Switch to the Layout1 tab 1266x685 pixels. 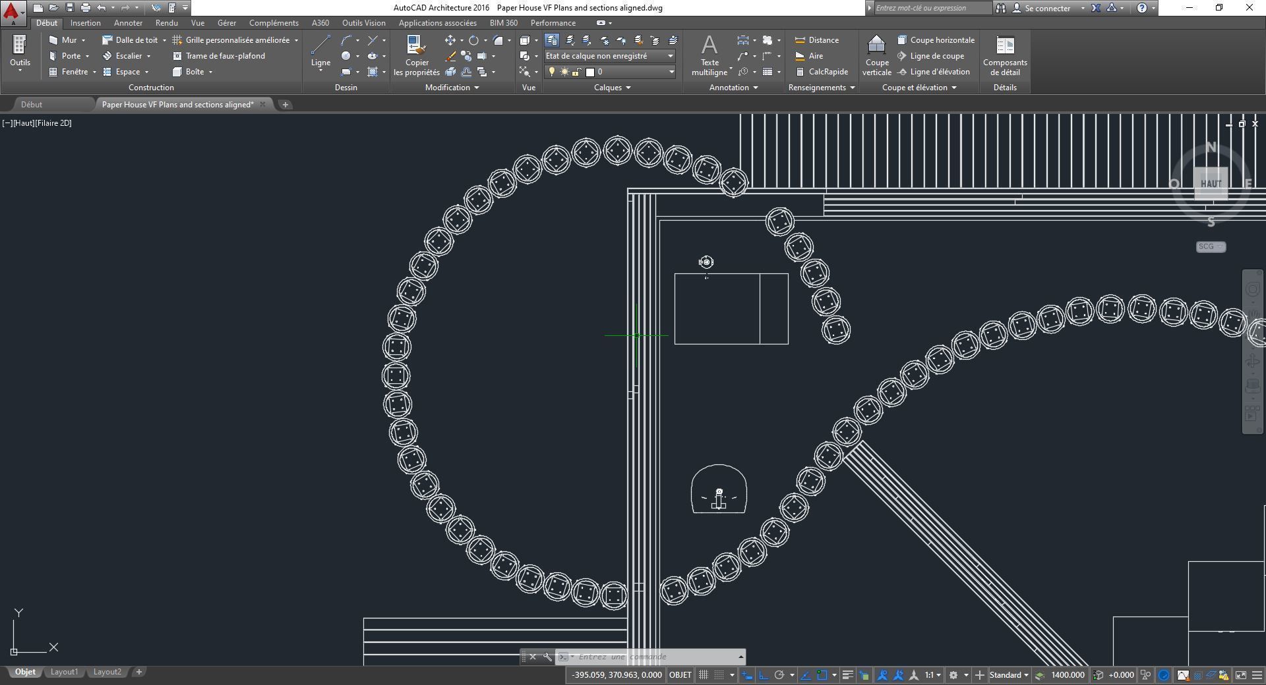pos(64,672)
